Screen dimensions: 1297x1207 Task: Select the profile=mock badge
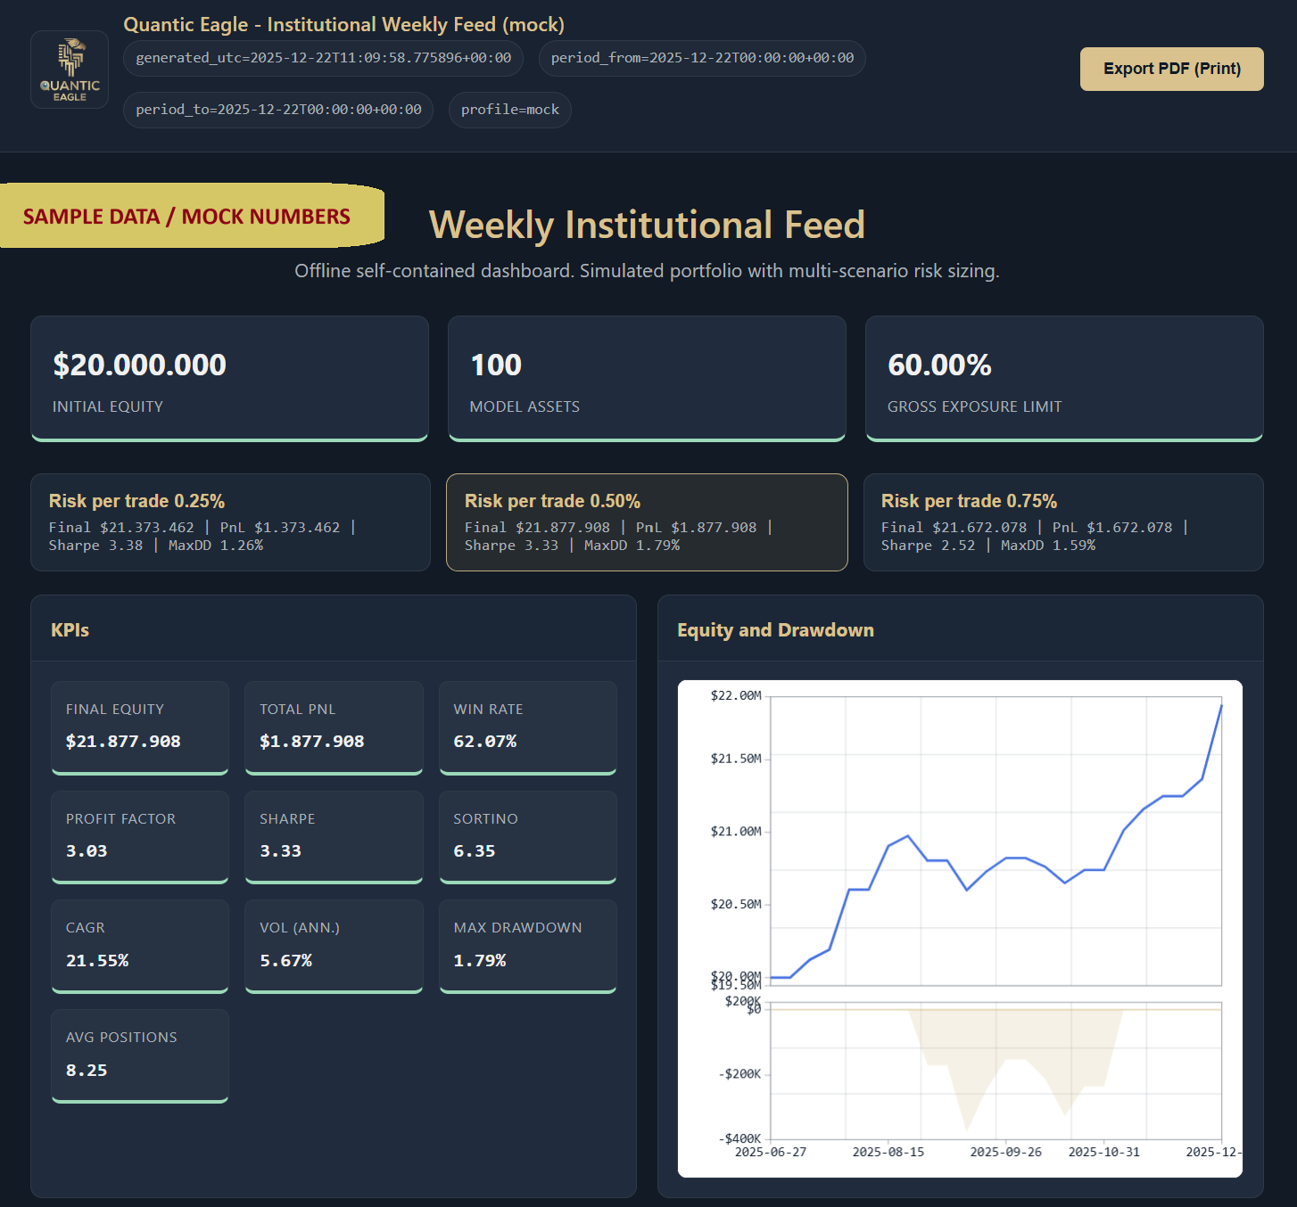coord(509,110)
